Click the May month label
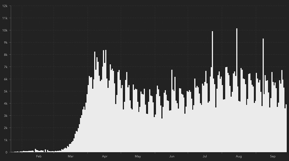 point(138,156)
